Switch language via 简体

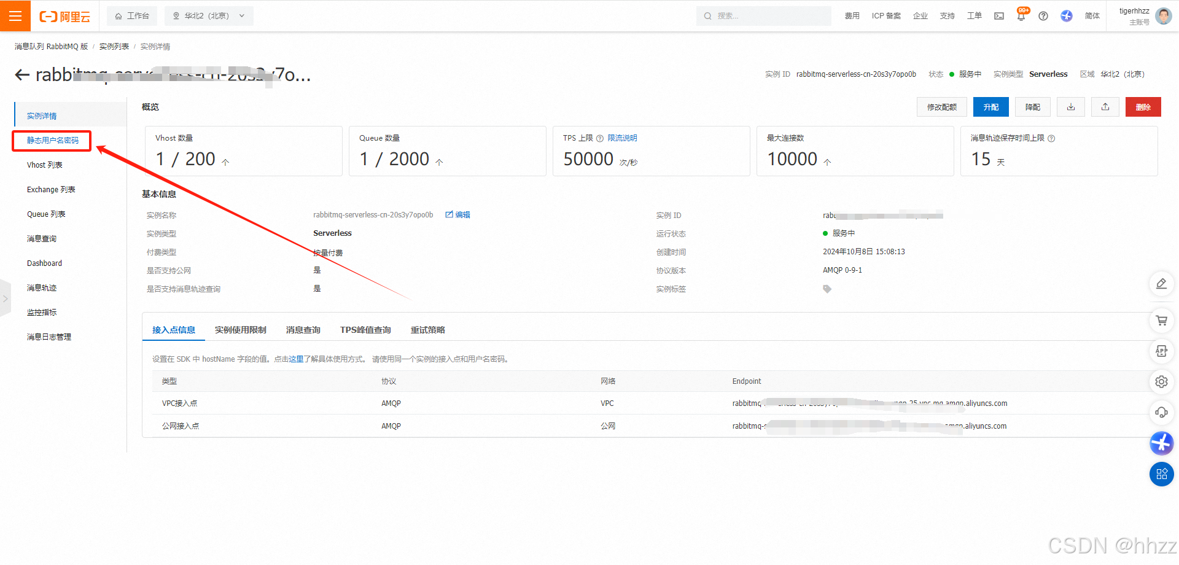point(1092,16)
